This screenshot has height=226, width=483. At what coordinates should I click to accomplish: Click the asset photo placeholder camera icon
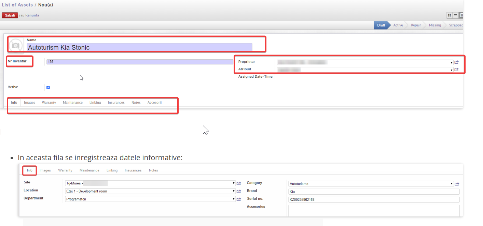15,45
